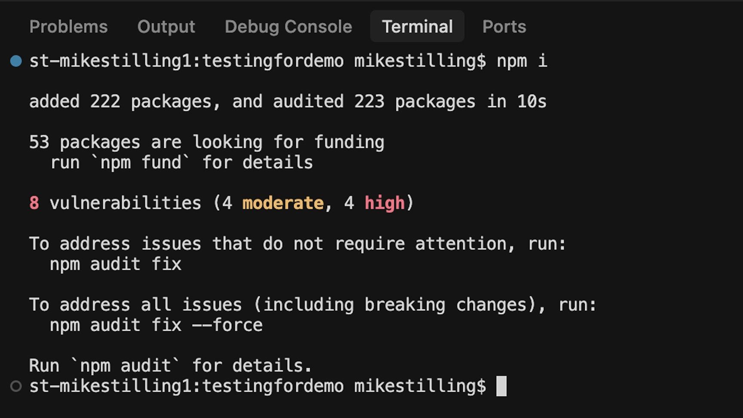Click the terminal cursor block

click(501, 386)
